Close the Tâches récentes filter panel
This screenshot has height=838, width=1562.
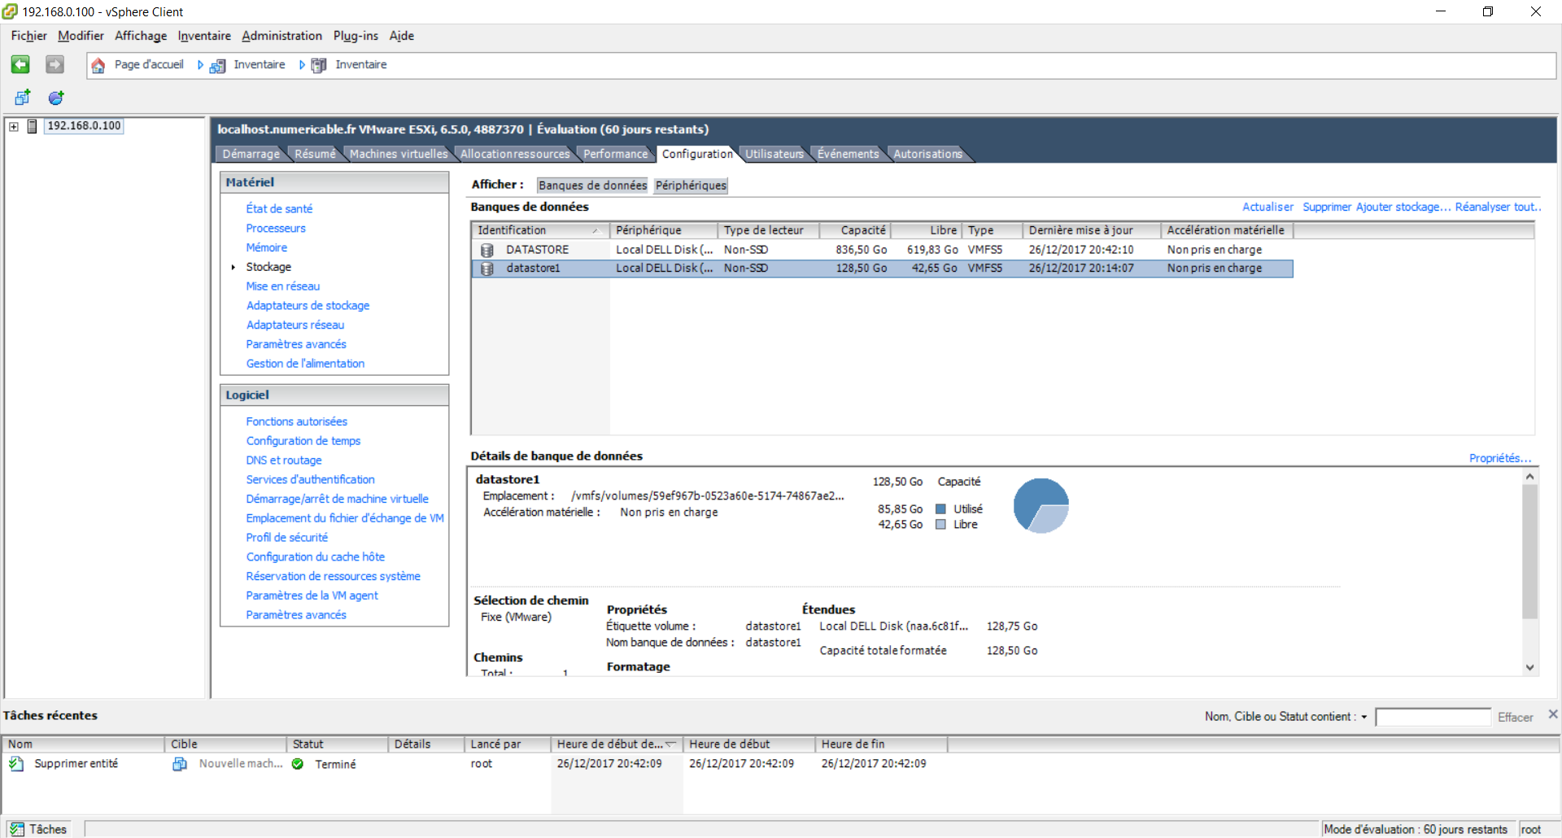[x=1553, y=714]
